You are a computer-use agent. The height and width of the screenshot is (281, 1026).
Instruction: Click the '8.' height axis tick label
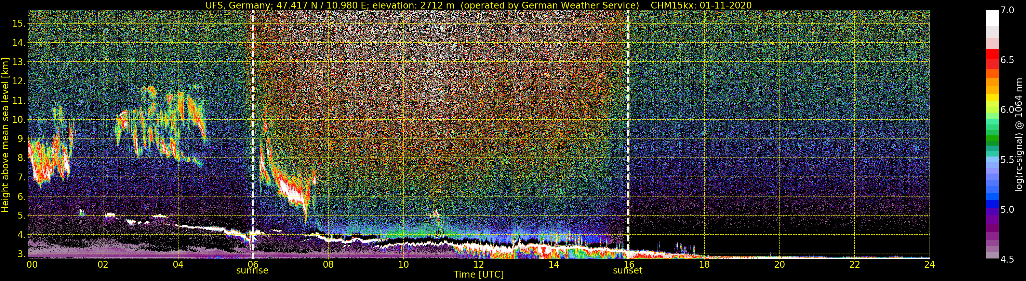[x=21, y=158]
